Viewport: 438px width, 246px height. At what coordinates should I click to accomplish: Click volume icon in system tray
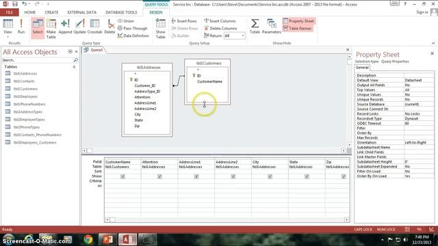point(405,240)
